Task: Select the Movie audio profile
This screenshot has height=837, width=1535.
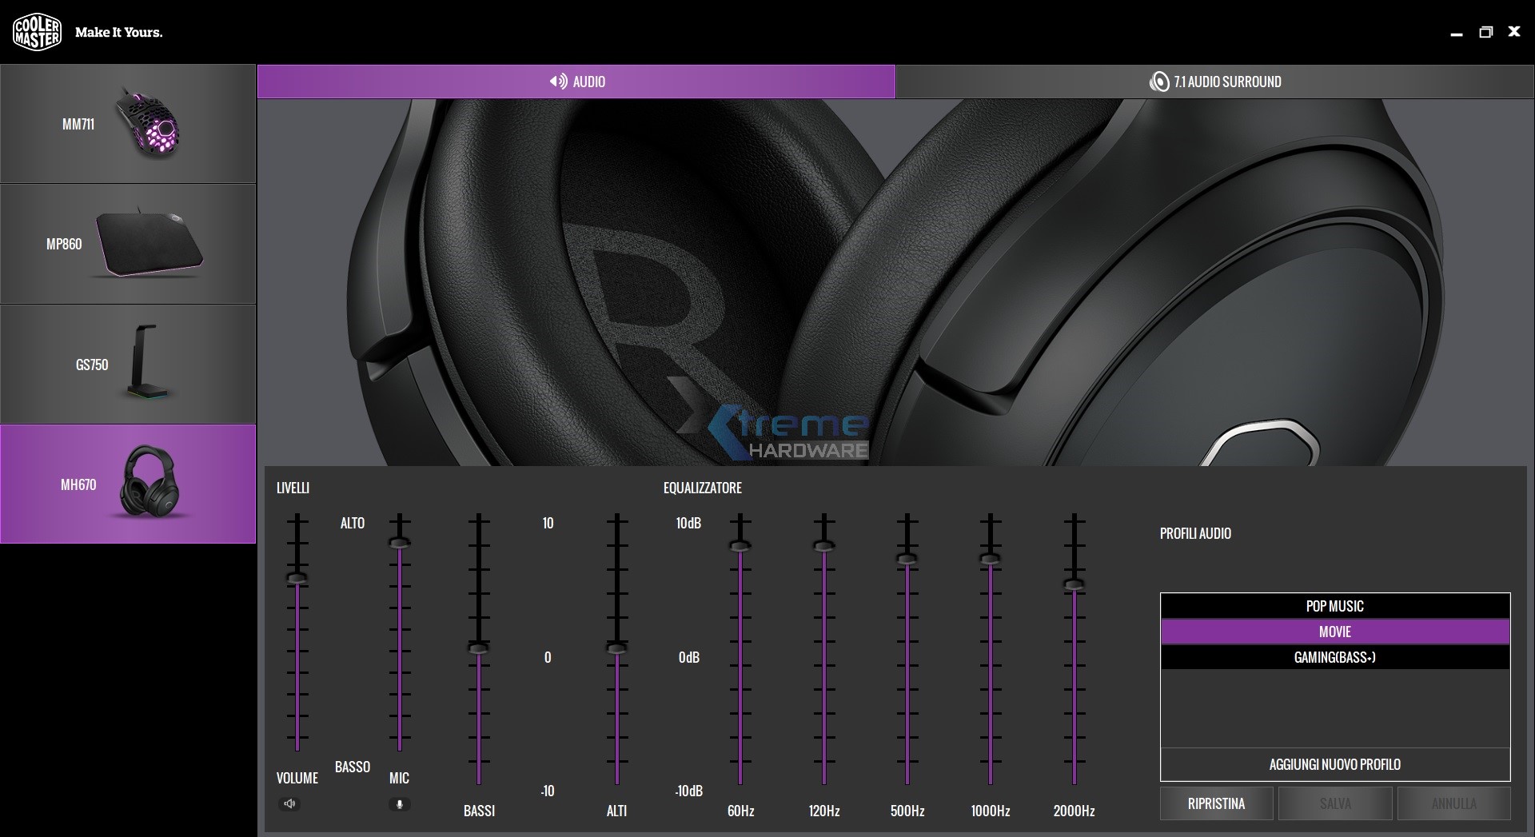Action: [1334, 632]
